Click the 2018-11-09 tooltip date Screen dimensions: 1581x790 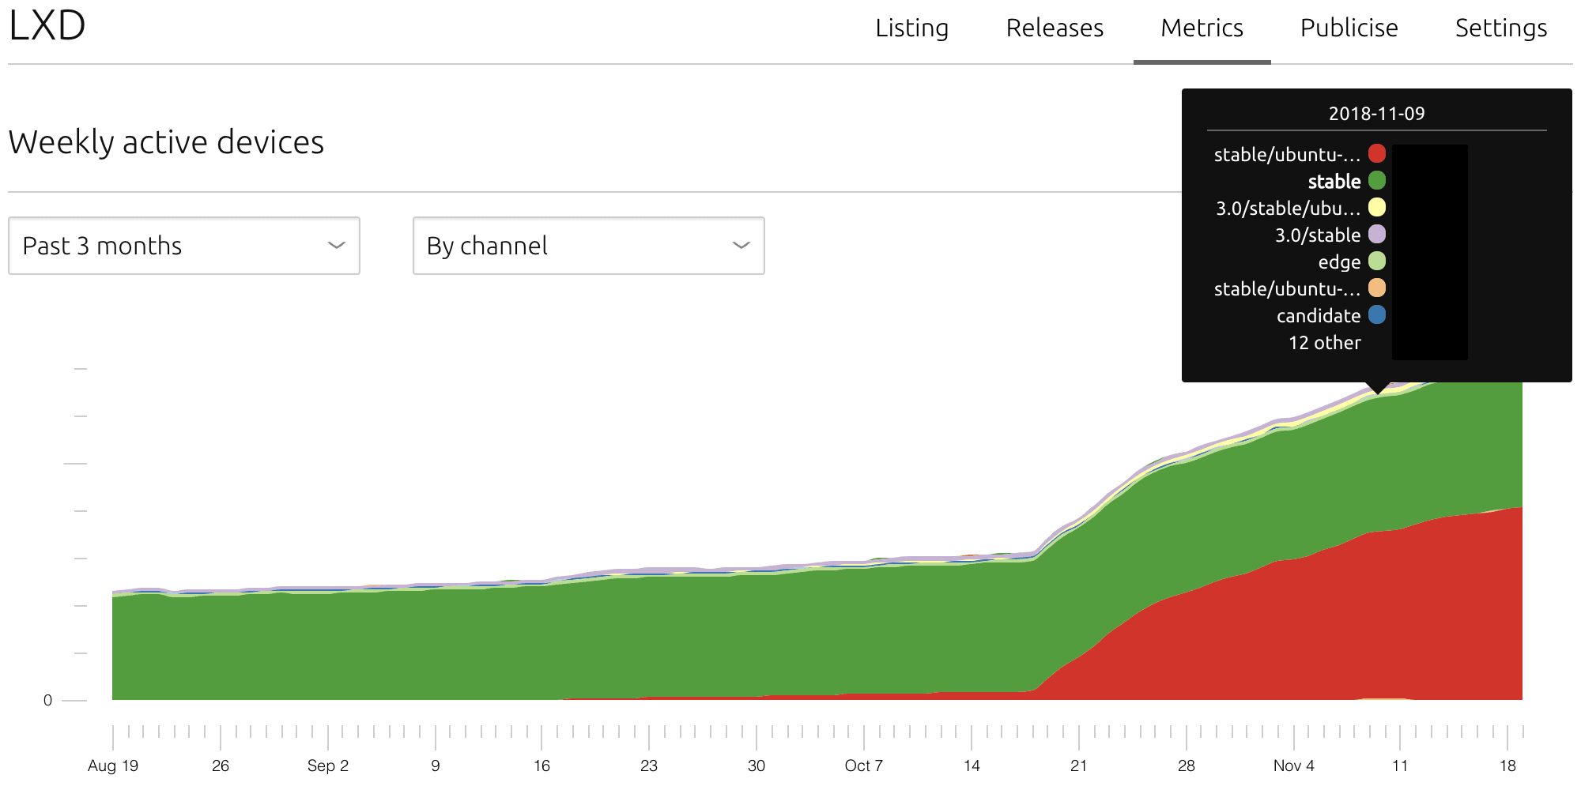(x=1376, y=114)
